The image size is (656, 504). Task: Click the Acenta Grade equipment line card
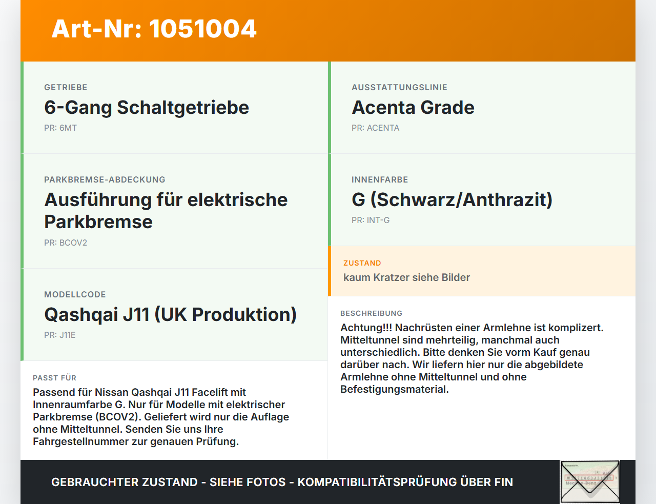[482, 108]
